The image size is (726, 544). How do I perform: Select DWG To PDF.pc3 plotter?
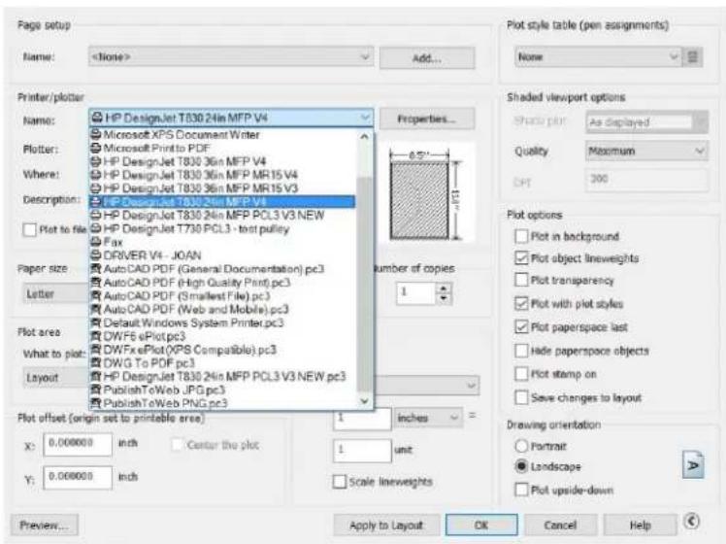(224, 363)
